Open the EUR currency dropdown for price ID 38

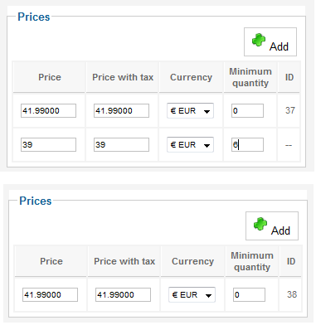click(x=192, y=294)
